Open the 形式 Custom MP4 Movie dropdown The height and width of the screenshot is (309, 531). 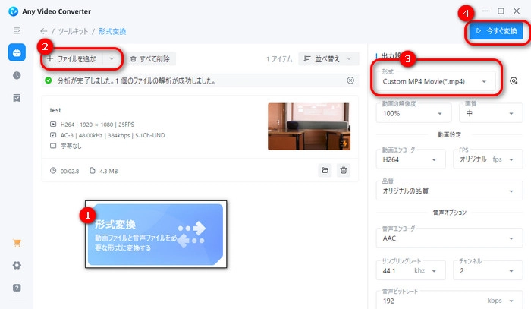(x=435, y=81)
